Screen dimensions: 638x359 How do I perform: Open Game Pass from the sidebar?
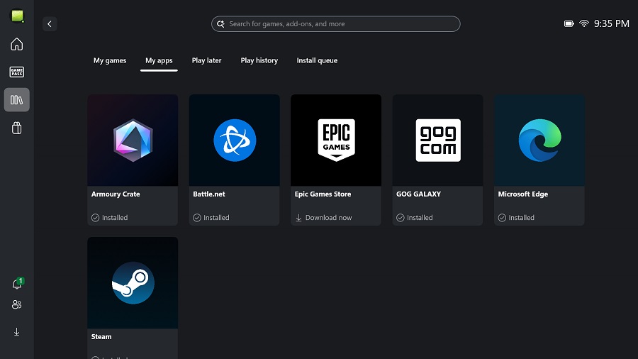coord(16,72)
